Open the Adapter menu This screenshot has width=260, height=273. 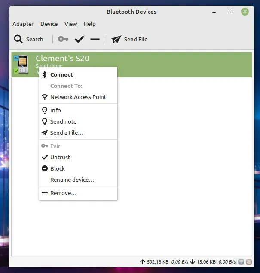point(23,24)
